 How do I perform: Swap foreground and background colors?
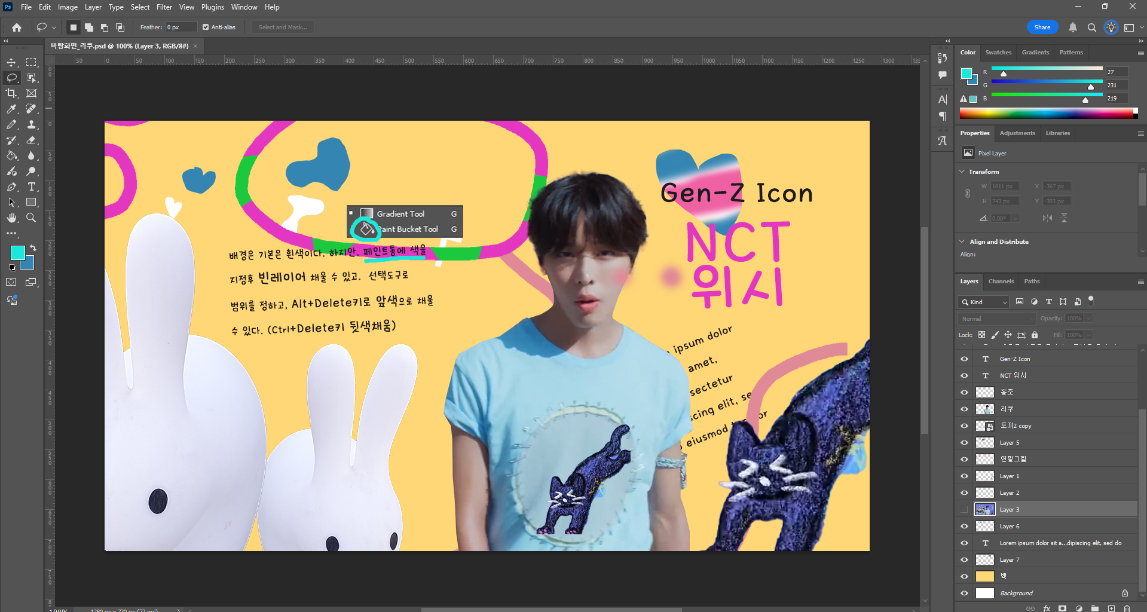pyautogui.click(x=33, y=248)
